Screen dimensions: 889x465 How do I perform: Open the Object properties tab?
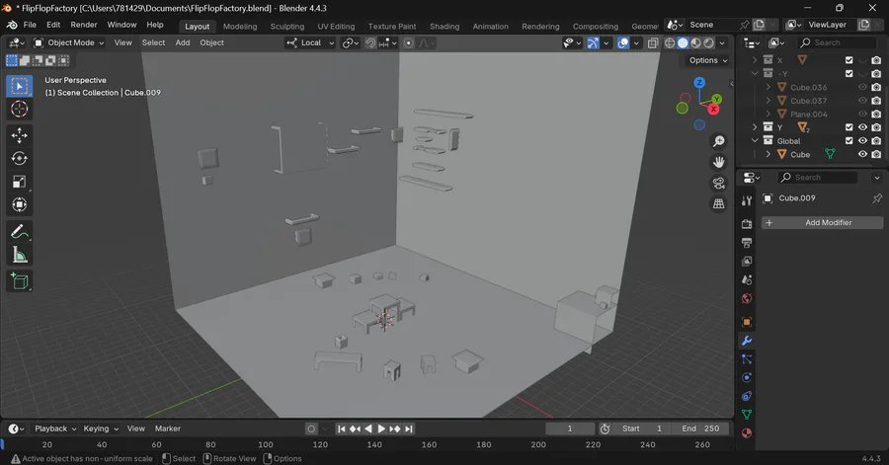pyautogui.click(x=747, y=322)
